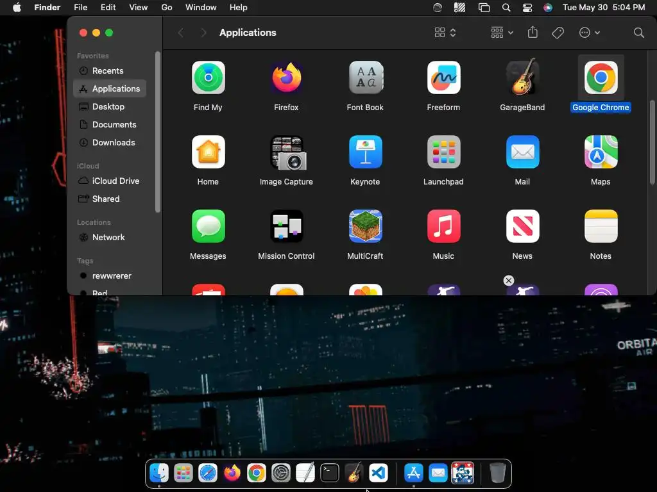
Task: Open the Apple menu
Action: pos(17,8)
